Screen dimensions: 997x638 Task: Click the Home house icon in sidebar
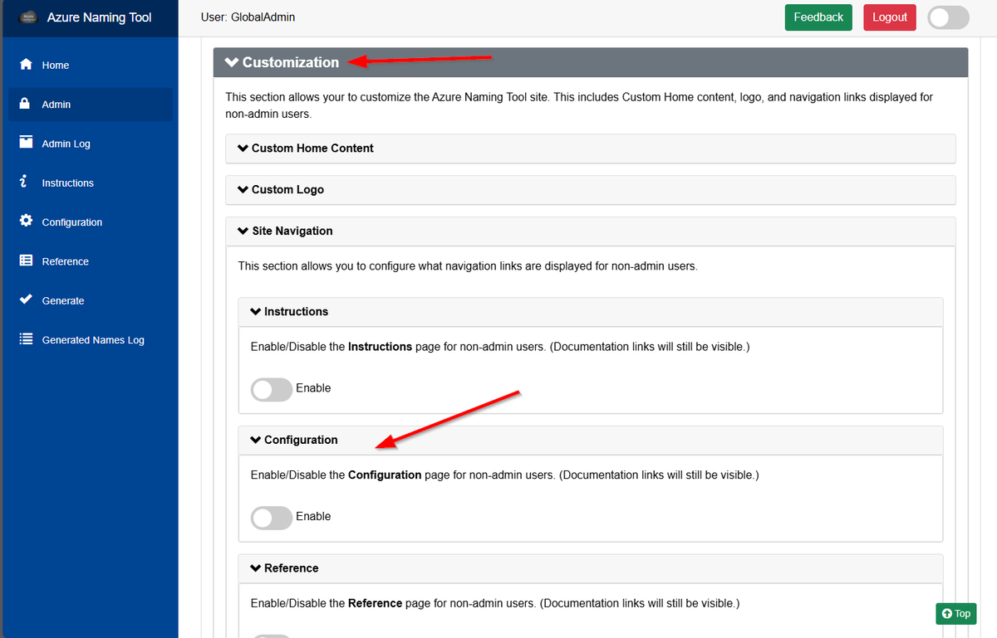26,65
